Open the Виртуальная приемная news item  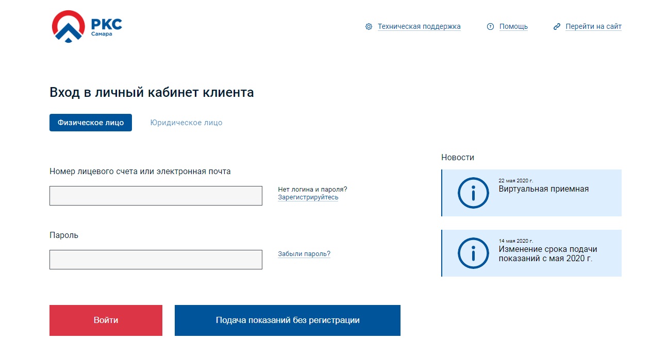pyautogui.click(x=531, y=193)
